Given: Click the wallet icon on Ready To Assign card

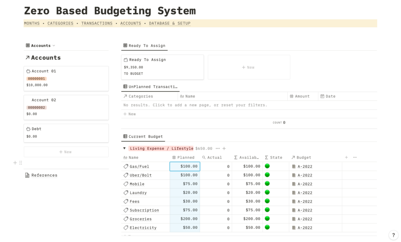Looking at the screenshot, I should coord(126,60).
